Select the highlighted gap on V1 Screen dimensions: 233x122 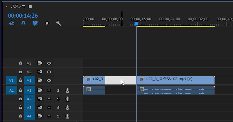[121, 80]
